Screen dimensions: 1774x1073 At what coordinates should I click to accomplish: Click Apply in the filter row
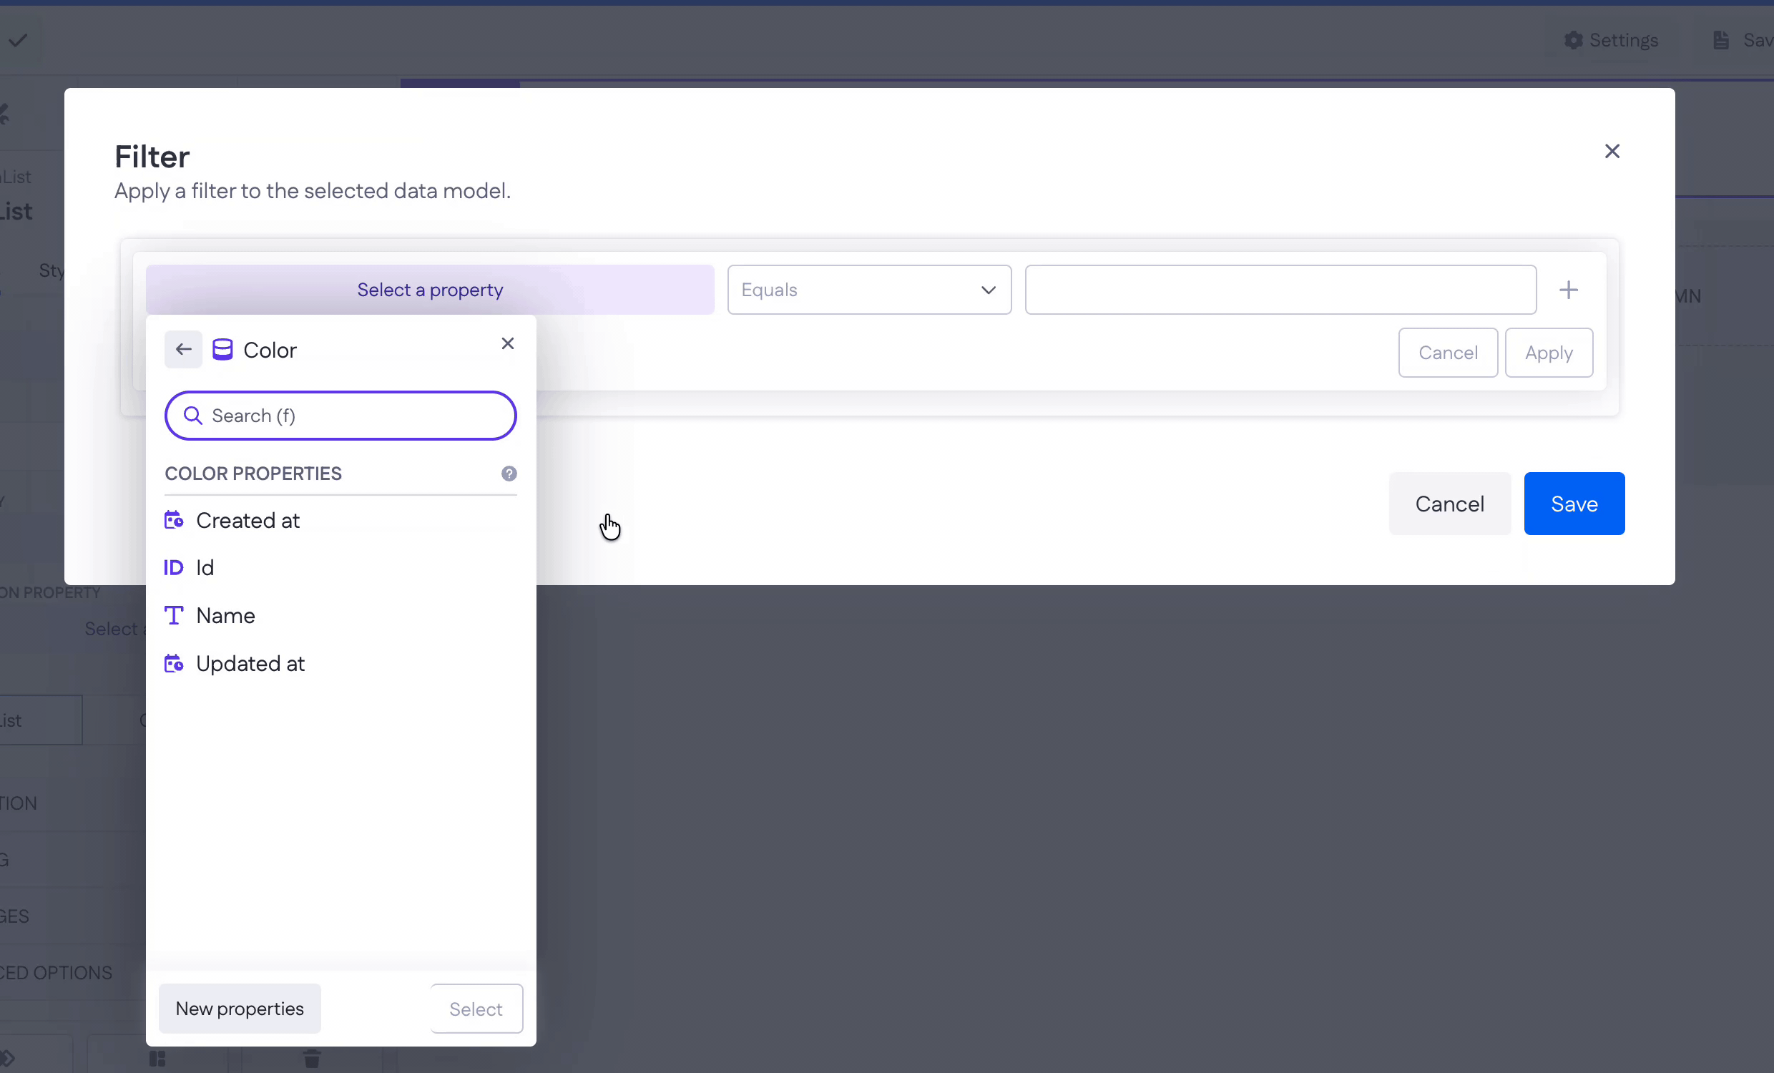[1549, 353]
